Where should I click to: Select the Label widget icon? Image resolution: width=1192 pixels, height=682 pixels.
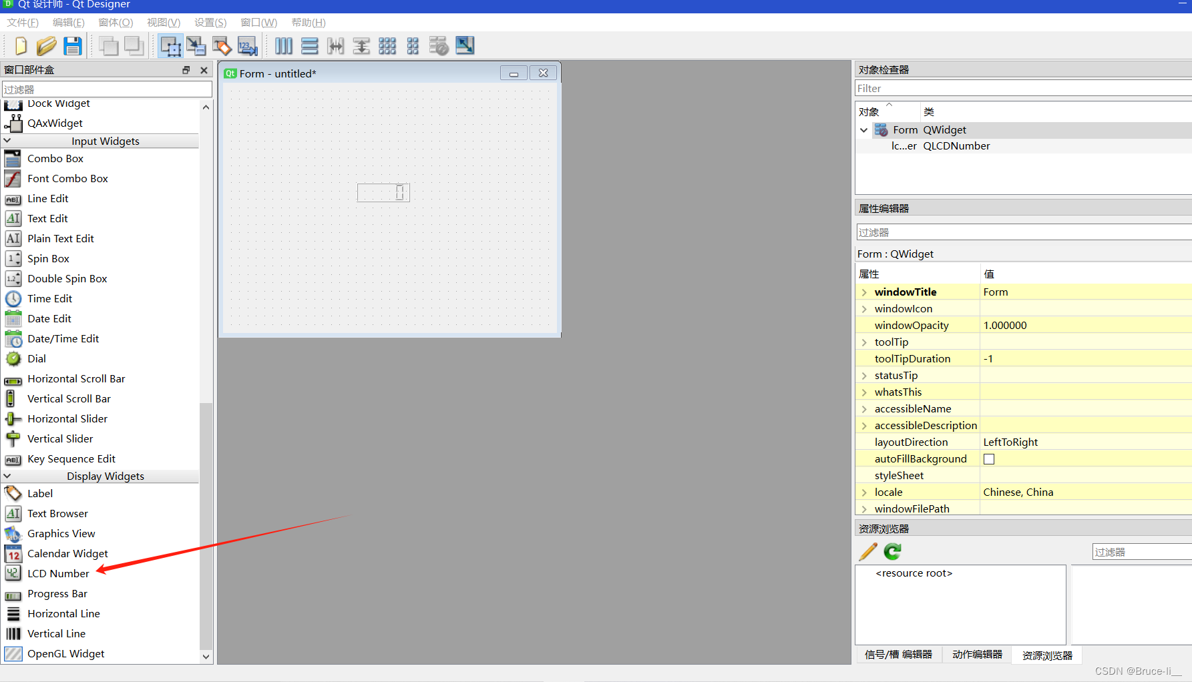[13, 493]
